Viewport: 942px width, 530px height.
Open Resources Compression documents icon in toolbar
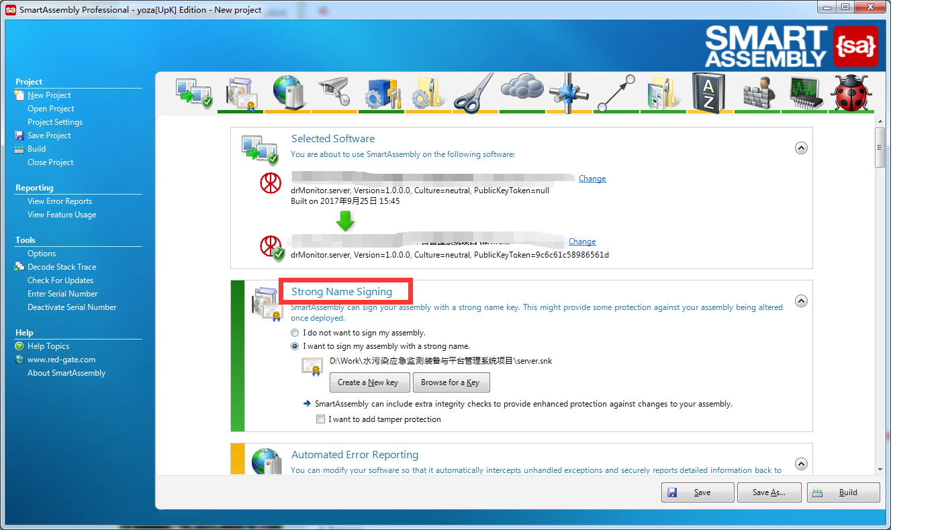pos(665,93)
